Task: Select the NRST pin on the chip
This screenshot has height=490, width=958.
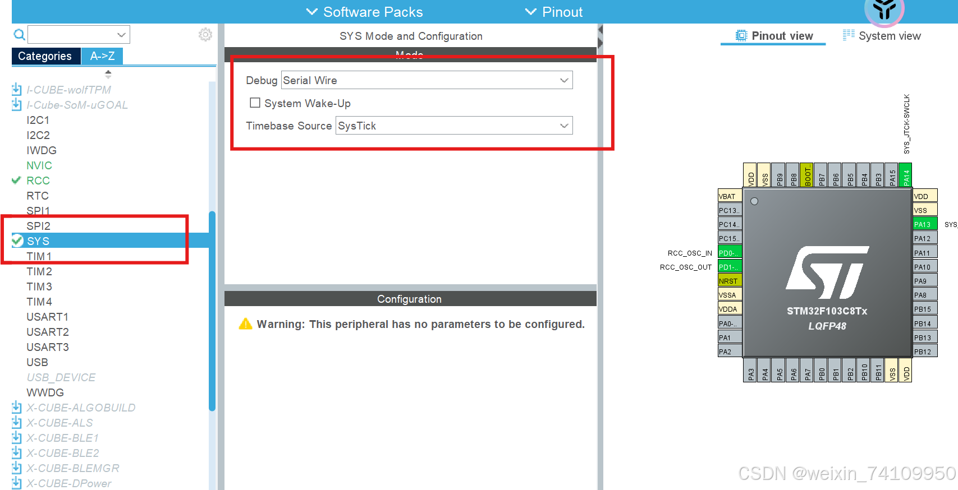Action: (730, 281)
